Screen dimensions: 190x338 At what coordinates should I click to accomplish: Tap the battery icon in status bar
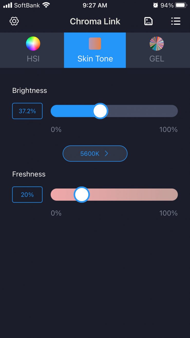180,5
